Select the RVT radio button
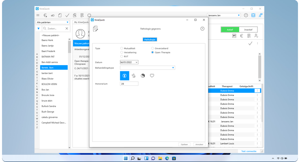 click(x=122, y=56)
